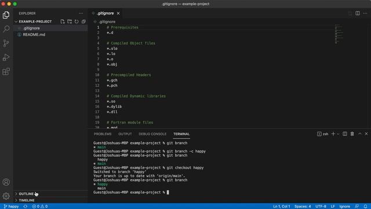371x209 pixels.
Task: Change indentation via Spaces: 4
Action: coord(303,207)
